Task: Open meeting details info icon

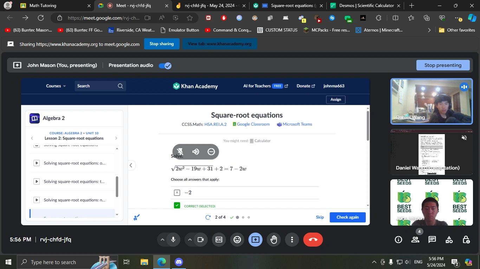Action: pos(398,240)
